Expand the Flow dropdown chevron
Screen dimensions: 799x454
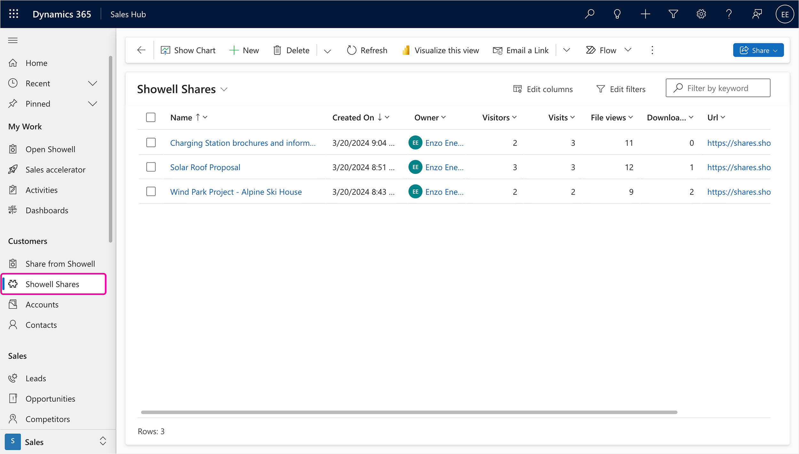(x=628, y=50)
